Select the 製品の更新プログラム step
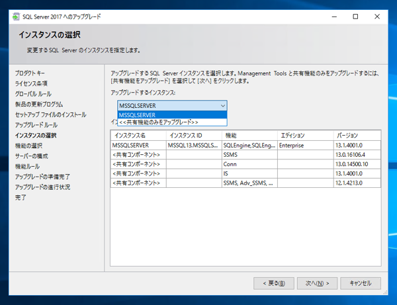397x305 pixels. 39,105
